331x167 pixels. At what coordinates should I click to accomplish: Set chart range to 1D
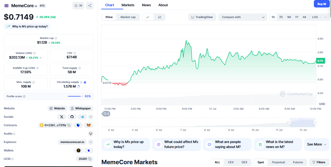[273, 17]
